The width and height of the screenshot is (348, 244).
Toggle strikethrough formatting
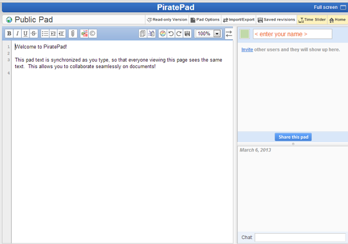[x=33, y=33]
